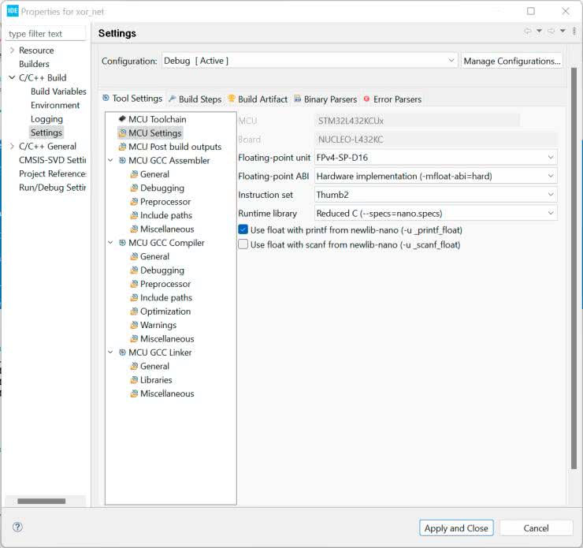Screen dimensions: 583x548
Task: Click the type filter text field
Action: pyautogui.click(x=46, y=34)
